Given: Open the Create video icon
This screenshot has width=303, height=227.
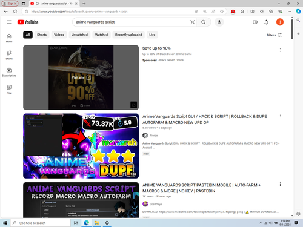Looking at the screenshot, I should click(x=255, y=22).
